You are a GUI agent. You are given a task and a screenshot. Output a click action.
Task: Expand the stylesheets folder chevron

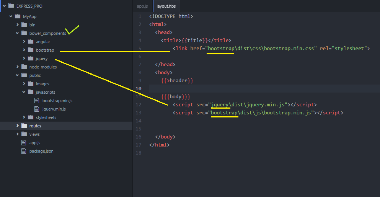pos(24,117)
